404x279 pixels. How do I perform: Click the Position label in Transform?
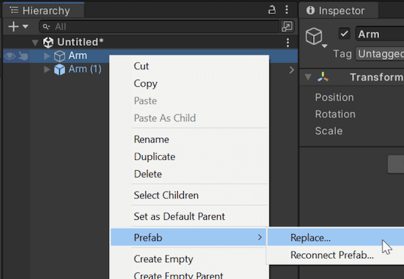pyautogui.click(x=335, y=97)
